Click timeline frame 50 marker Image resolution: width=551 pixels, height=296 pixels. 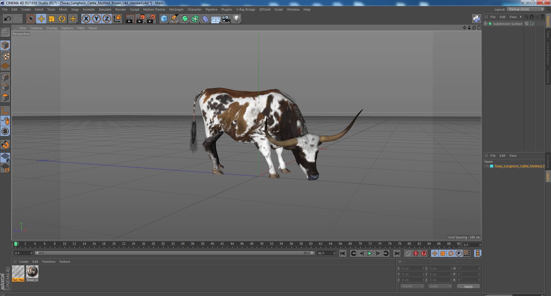[262, 244]
